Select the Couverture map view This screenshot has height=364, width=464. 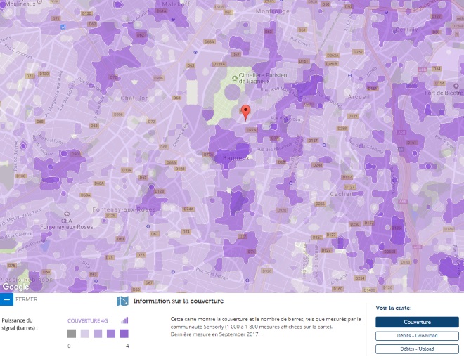[x=417, y=322]
